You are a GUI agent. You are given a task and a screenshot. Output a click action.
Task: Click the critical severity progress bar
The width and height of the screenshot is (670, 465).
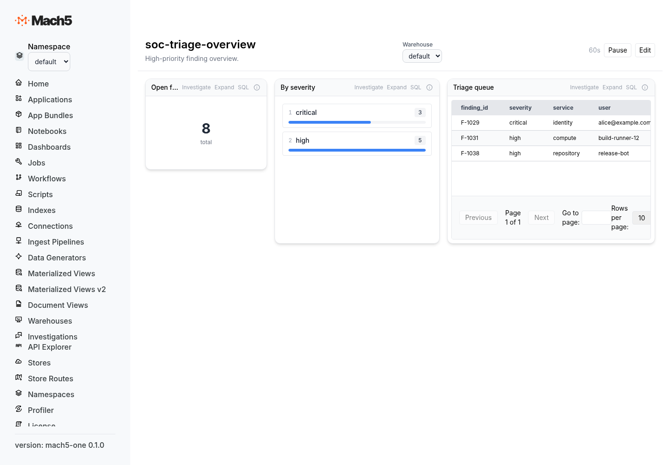357,122
